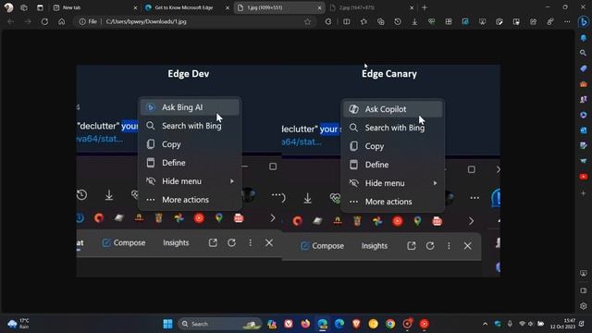Open the Windows Start menu

(x=167, y=324)
